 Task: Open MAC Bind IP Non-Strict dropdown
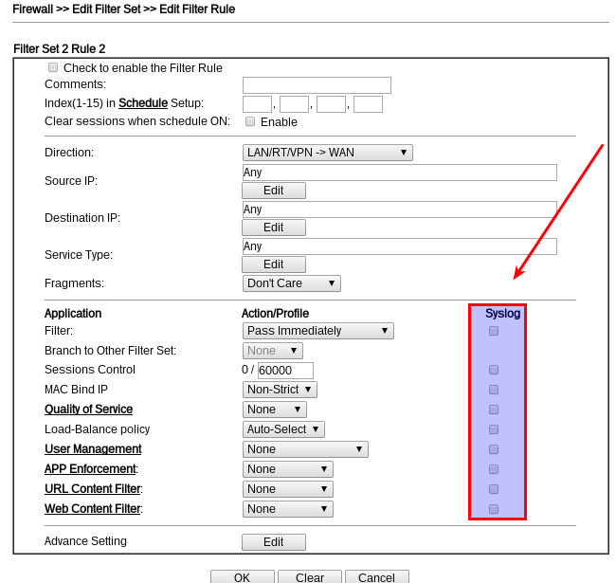point(280,390)
